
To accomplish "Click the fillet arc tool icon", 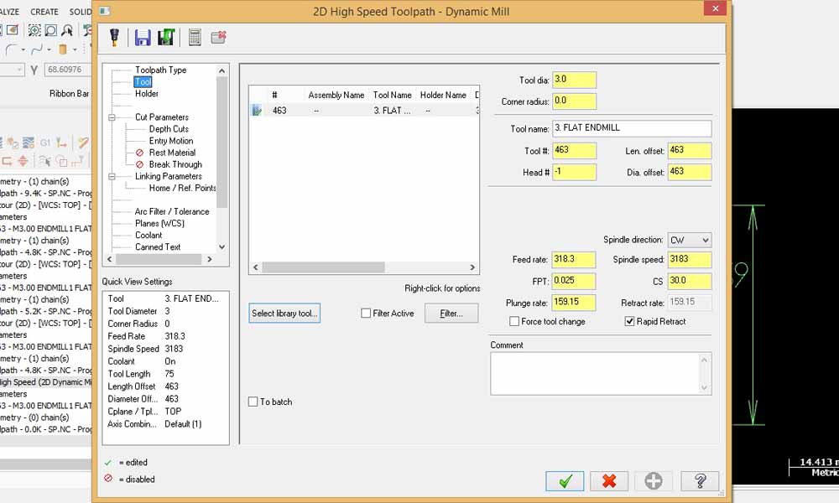I will (11, 49).
